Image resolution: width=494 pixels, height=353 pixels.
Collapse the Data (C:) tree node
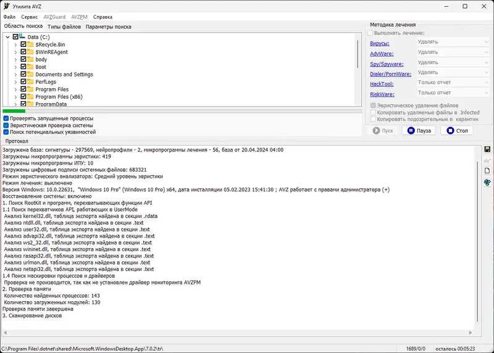8,37
